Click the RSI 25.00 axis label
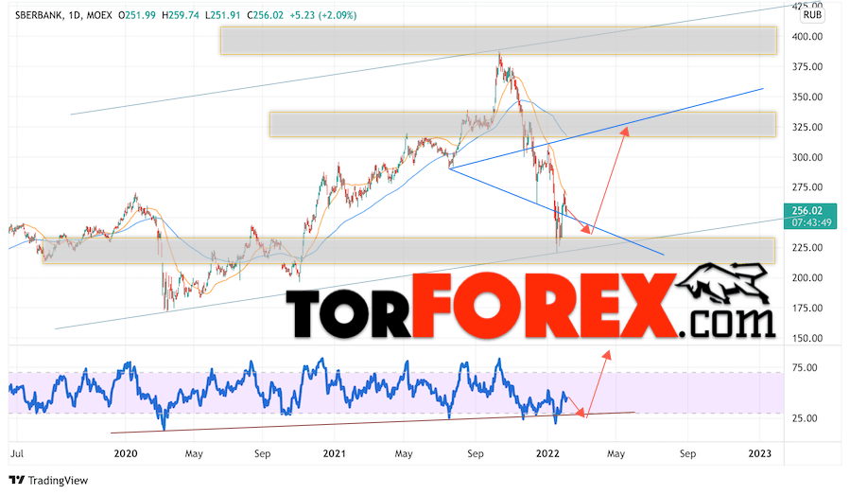850x495 pixels. tap(805, 418)
